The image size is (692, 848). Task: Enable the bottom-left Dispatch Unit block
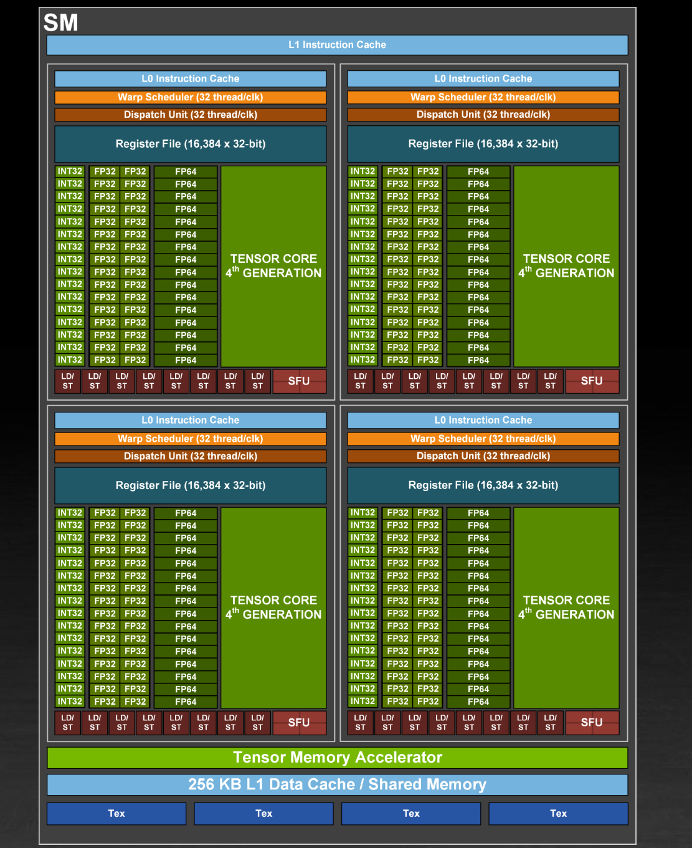191,456
